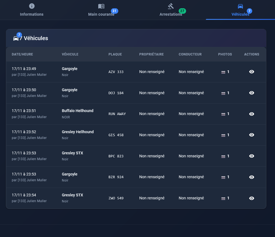Click the photo count for DOJ 184
This screenshot has height=237, width=275.
click(x=228, y=93)
